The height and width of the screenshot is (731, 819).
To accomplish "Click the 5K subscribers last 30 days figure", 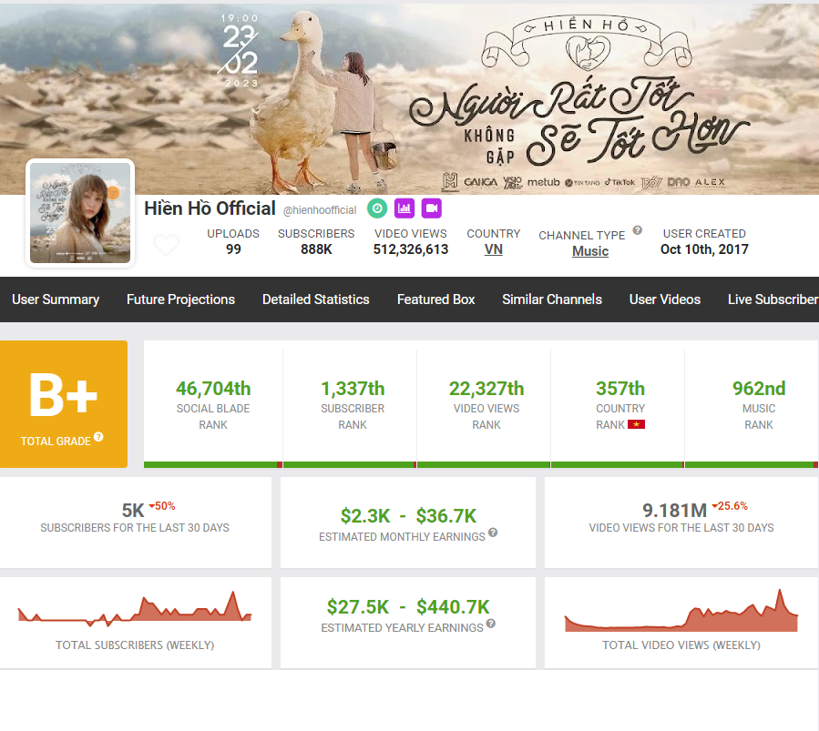I will click(133, 511).
